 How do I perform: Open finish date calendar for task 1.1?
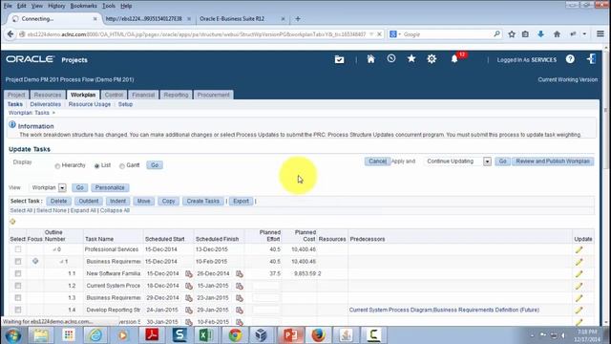(x=240, y=274)
